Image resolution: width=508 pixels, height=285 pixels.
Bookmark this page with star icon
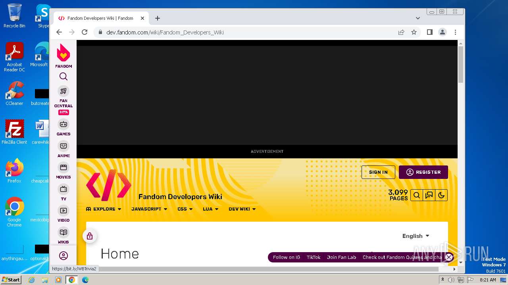click(414, 32)
